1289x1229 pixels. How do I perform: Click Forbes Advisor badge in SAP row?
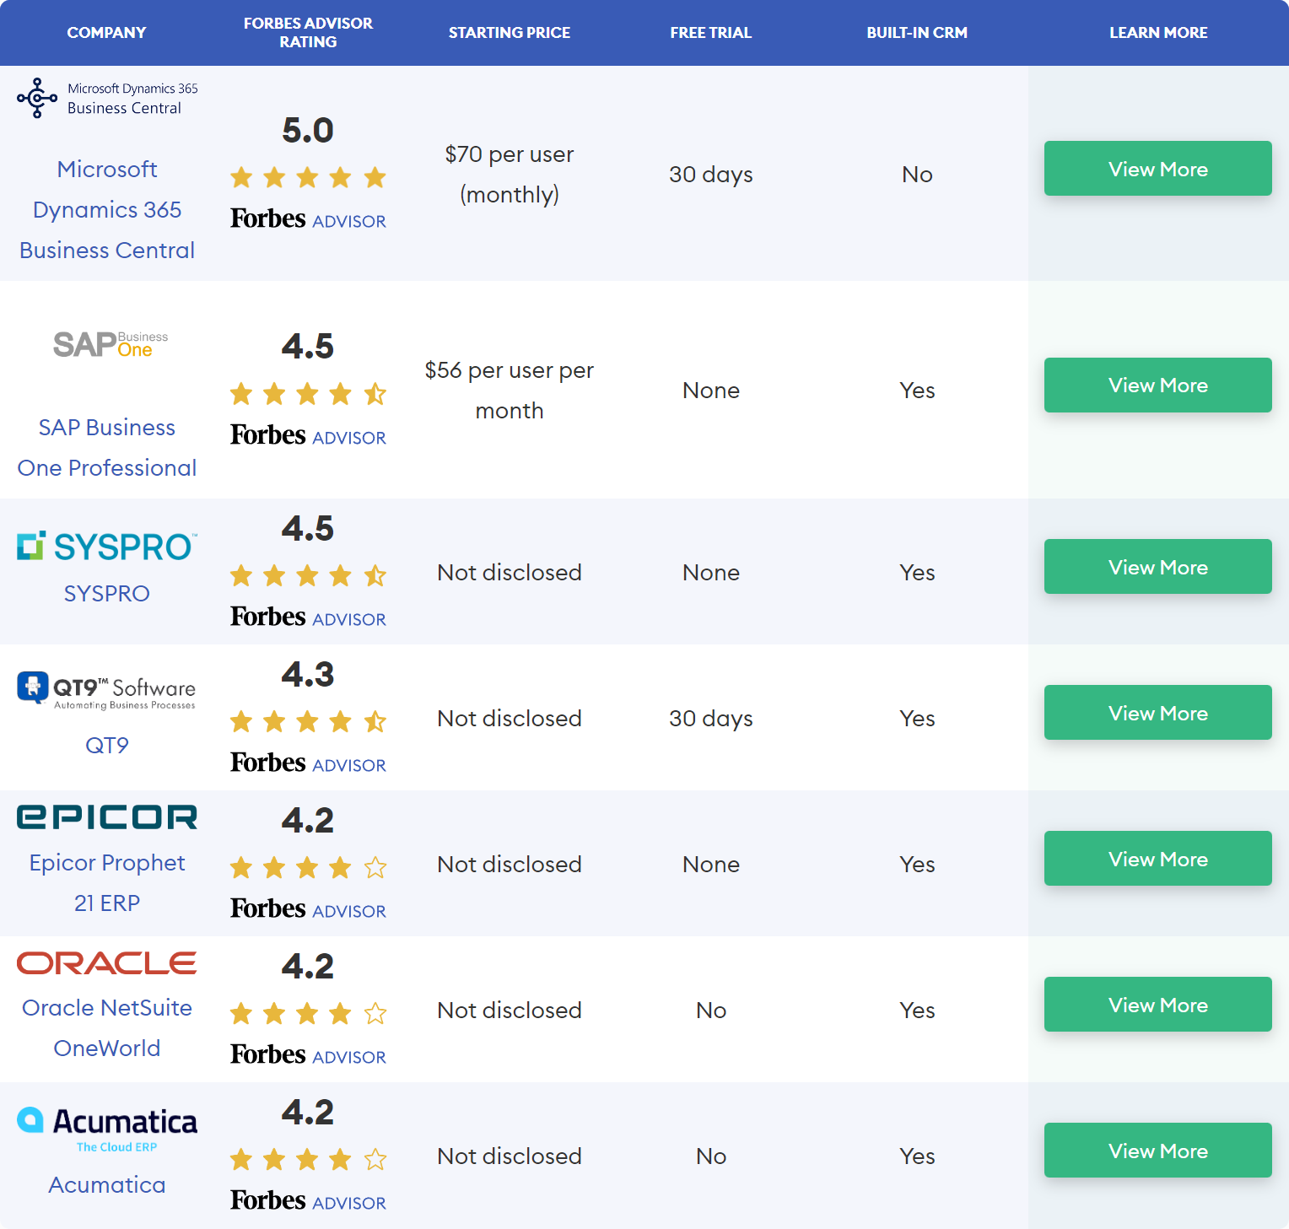(308, 436)
